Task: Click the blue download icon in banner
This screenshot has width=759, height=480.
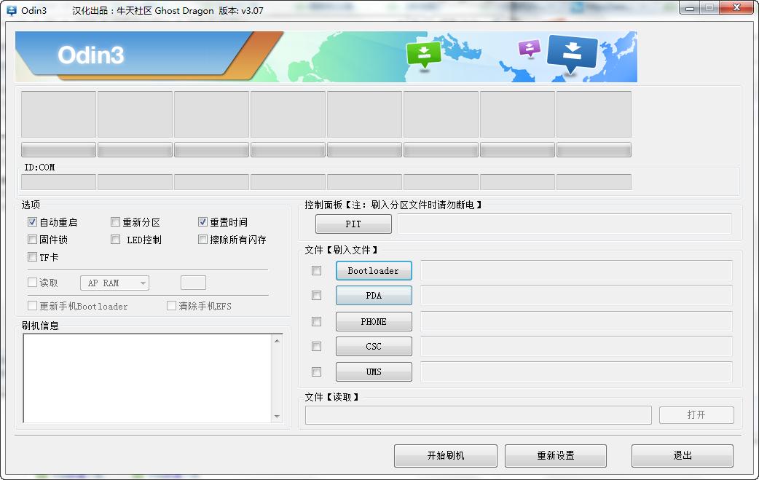Action: click(x=572, y=52)
